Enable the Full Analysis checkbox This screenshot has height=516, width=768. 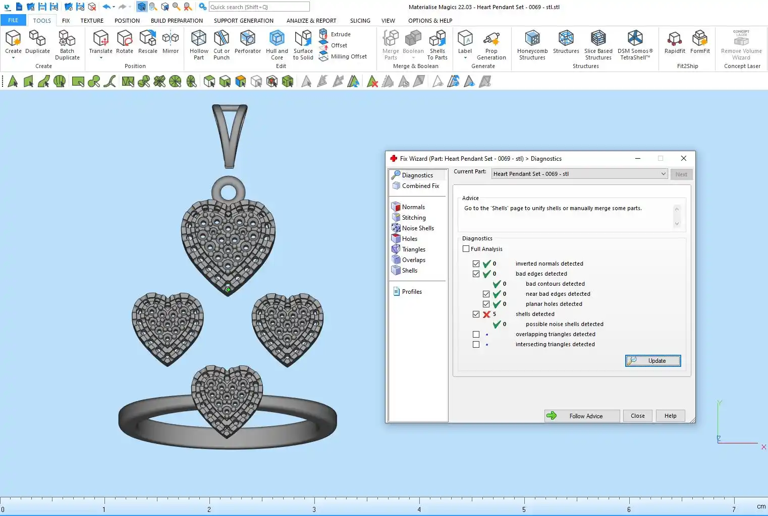pos(466,249)
